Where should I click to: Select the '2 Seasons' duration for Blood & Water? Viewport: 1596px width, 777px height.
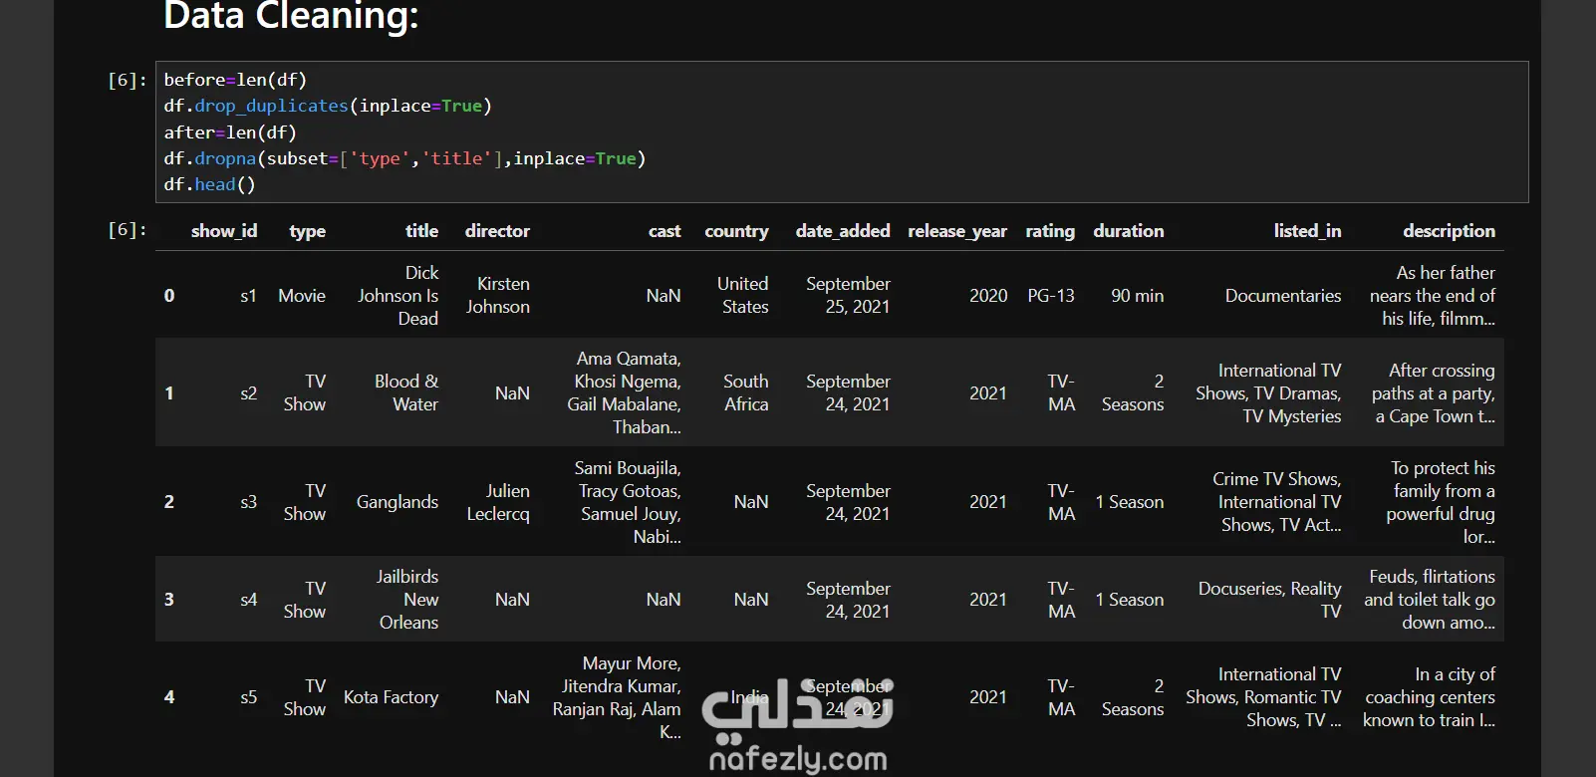[1133, 392]
